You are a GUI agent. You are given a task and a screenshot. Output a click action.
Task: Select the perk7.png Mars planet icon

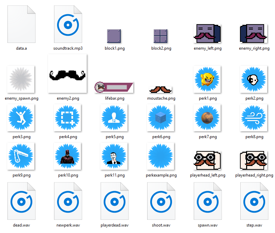click(207, 118)
